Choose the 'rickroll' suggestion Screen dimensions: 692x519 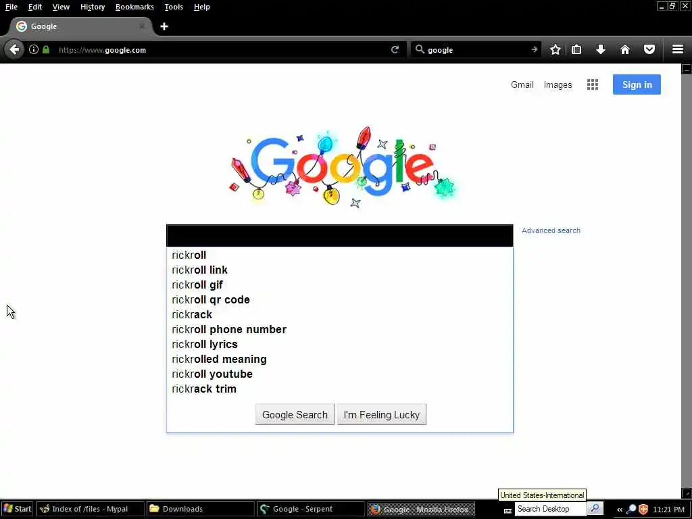pos(339,255)
